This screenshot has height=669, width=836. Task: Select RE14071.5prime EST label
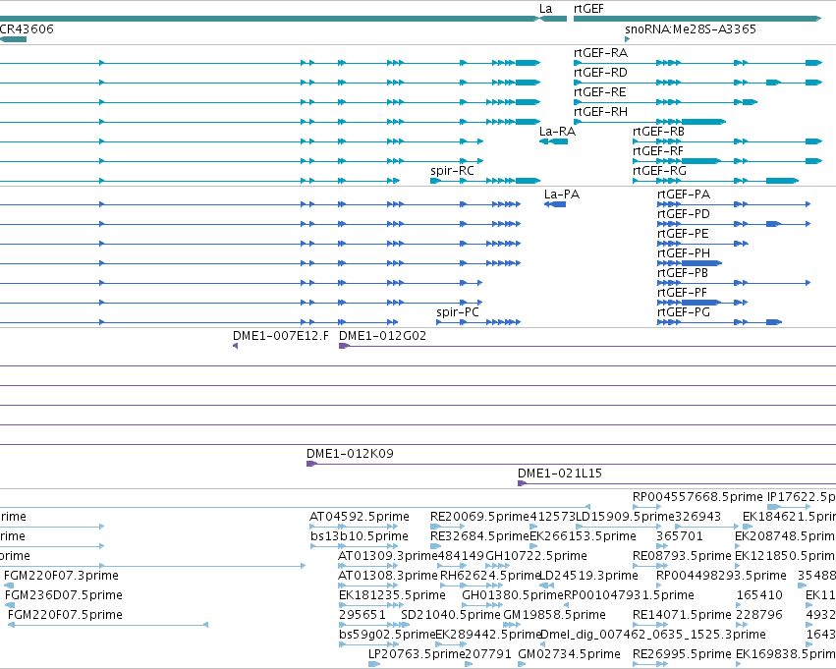(x=682, y=615)
